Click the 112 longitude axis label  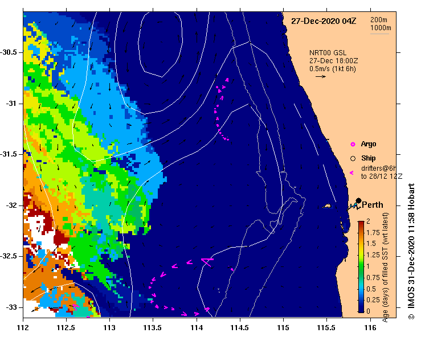(23, 328)
